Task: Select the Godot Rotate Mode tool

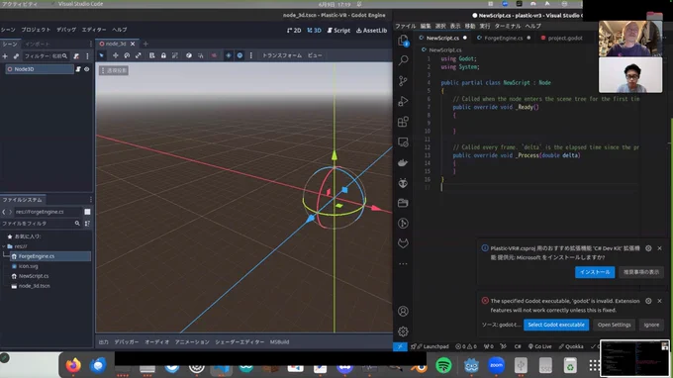Action: tap(127, 55)
